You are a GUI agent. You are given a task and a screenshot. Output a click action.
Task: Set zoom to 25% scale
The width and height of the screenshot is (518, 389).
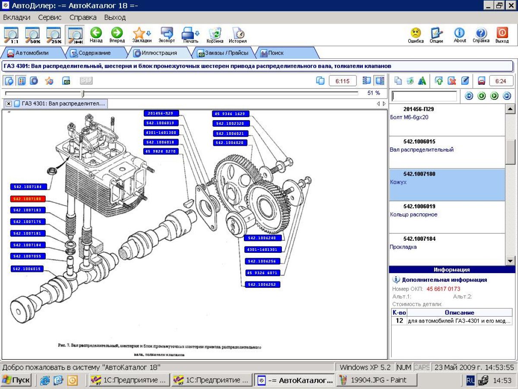pos(54,35)
